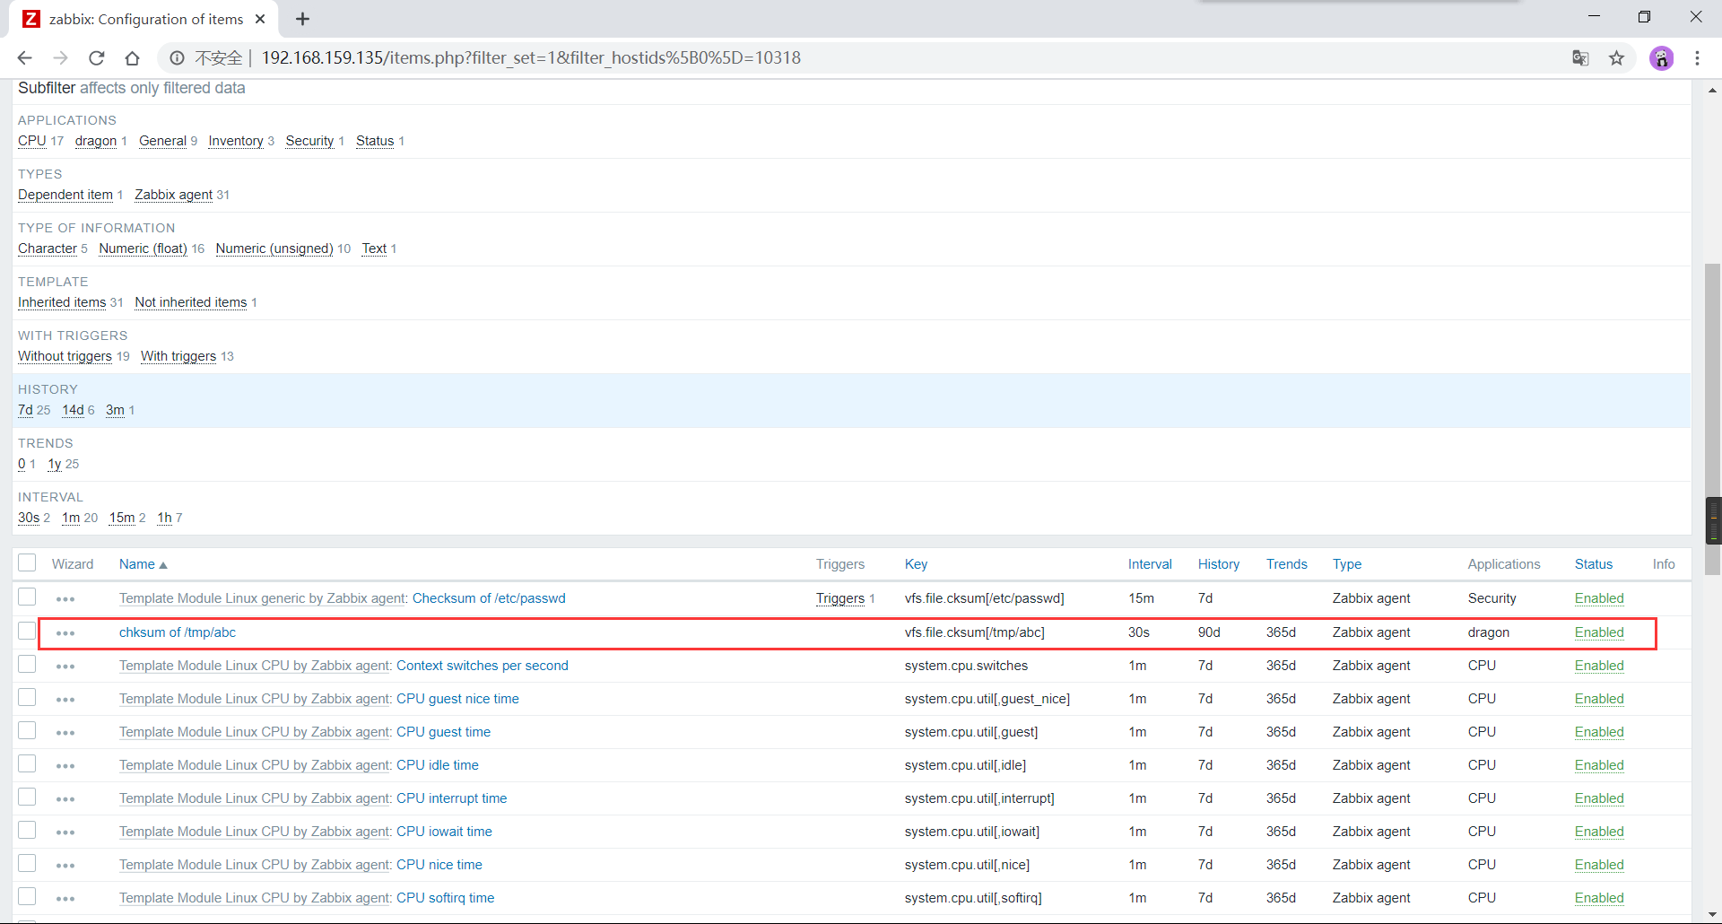
Task: Sort items by Status column
Action: (x=1594, y=564)
